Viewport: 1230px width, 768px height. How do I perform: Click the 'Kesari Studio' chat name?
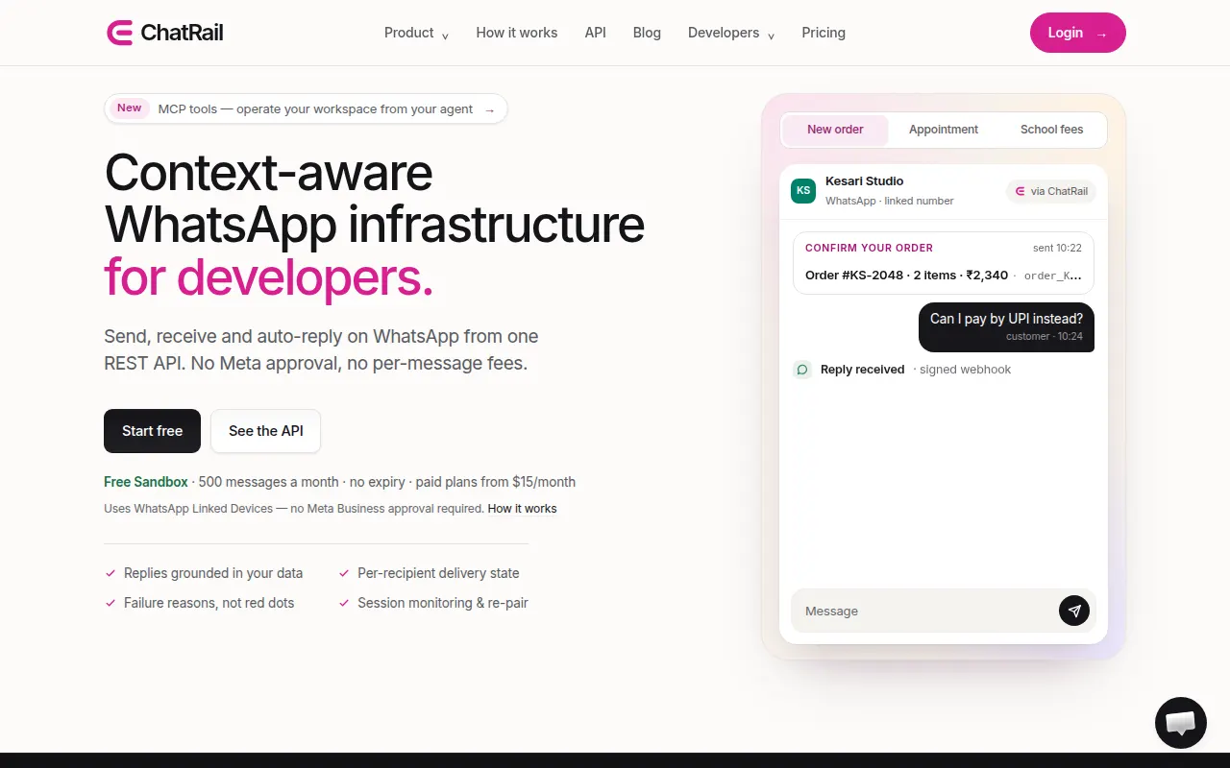coord(865,180)
